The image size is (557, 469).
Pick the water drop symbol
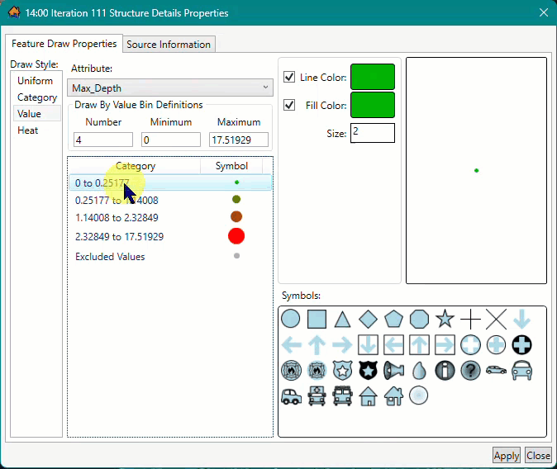coord(419,371)
